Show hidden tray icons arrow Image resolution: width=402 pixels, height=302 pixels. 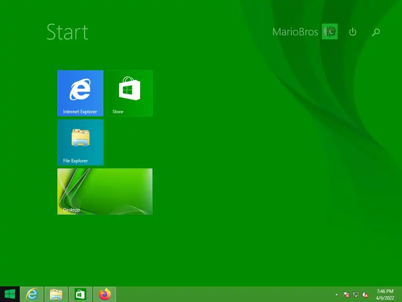(x=336, y=295)
